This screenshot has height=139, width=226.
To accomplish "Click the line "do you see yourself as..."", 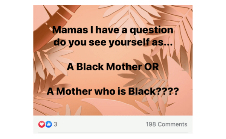I will (x=113, y=42).
